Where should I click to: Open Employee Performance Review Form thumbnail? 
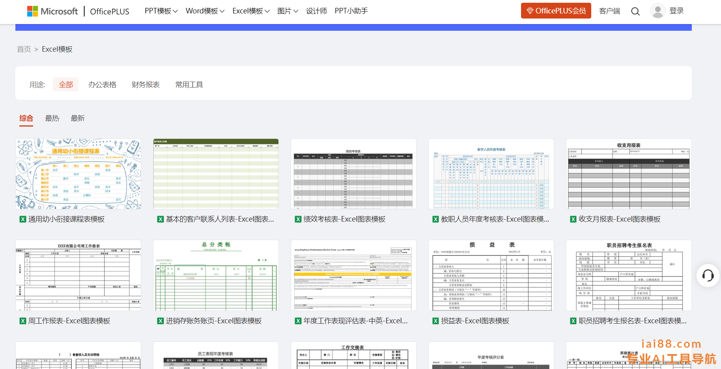pos(353,276)
